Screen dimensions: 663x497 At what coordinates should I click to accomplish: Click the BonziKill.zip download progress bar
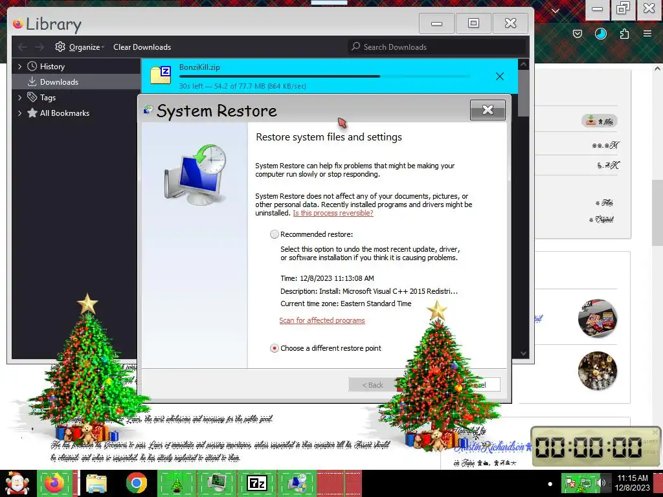click(324, 76)
